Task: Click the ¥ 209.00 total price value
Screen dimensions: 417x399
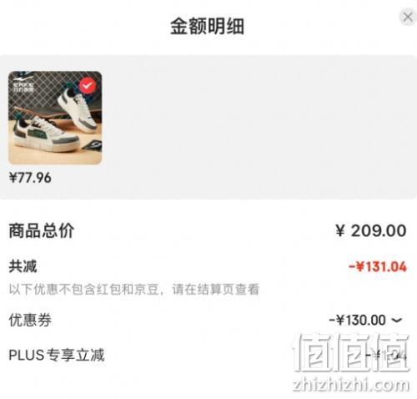Action: point(371,230)
